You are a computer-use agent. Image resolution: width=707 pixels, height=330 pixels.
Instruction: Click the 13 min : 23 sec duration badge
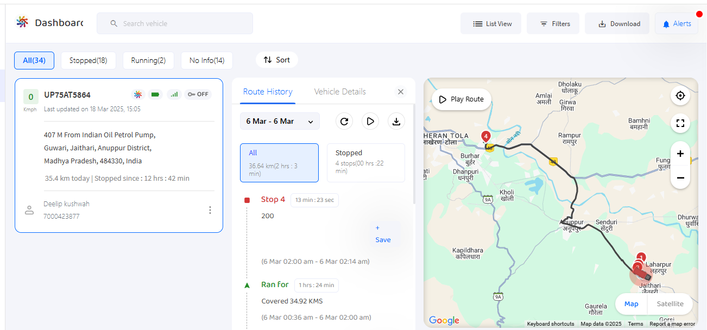[315, 200]
